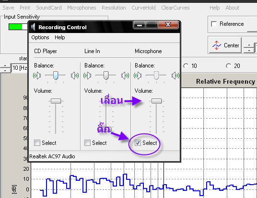
Task: Open the Help menu in Recording Control
Action: pos(60,37)
